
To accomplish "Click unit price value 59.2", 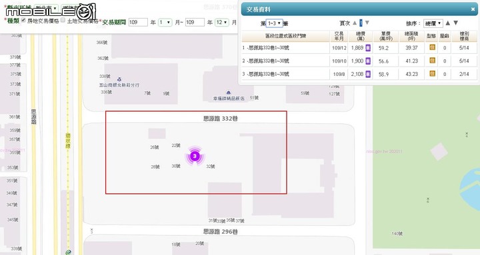I will click(383, 49).
